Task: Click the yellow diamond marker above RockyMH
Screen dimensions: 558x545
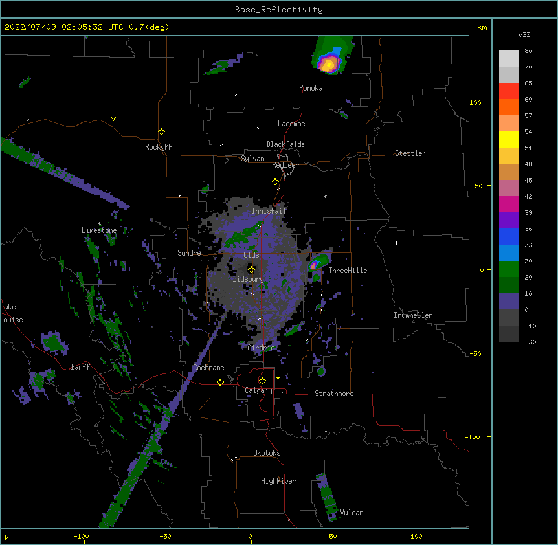Action: click(162, 132)
